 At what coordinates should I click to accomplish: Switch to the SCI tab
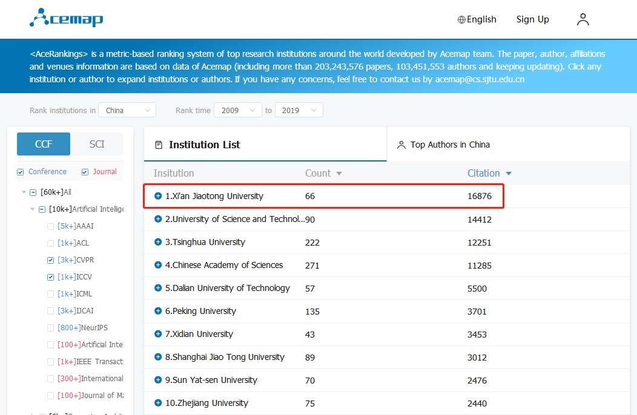97,144
